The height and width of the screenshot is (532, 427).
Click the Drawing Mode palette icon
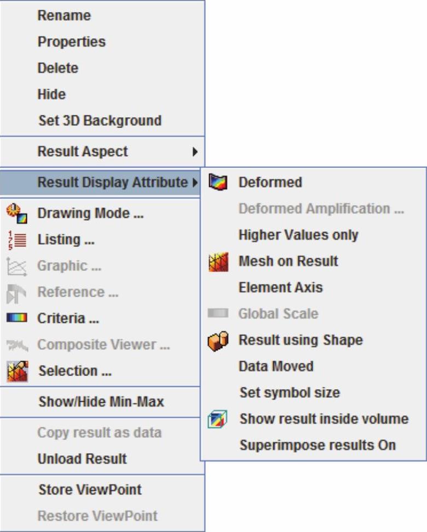pyautogui.click(x=16, y=213)
